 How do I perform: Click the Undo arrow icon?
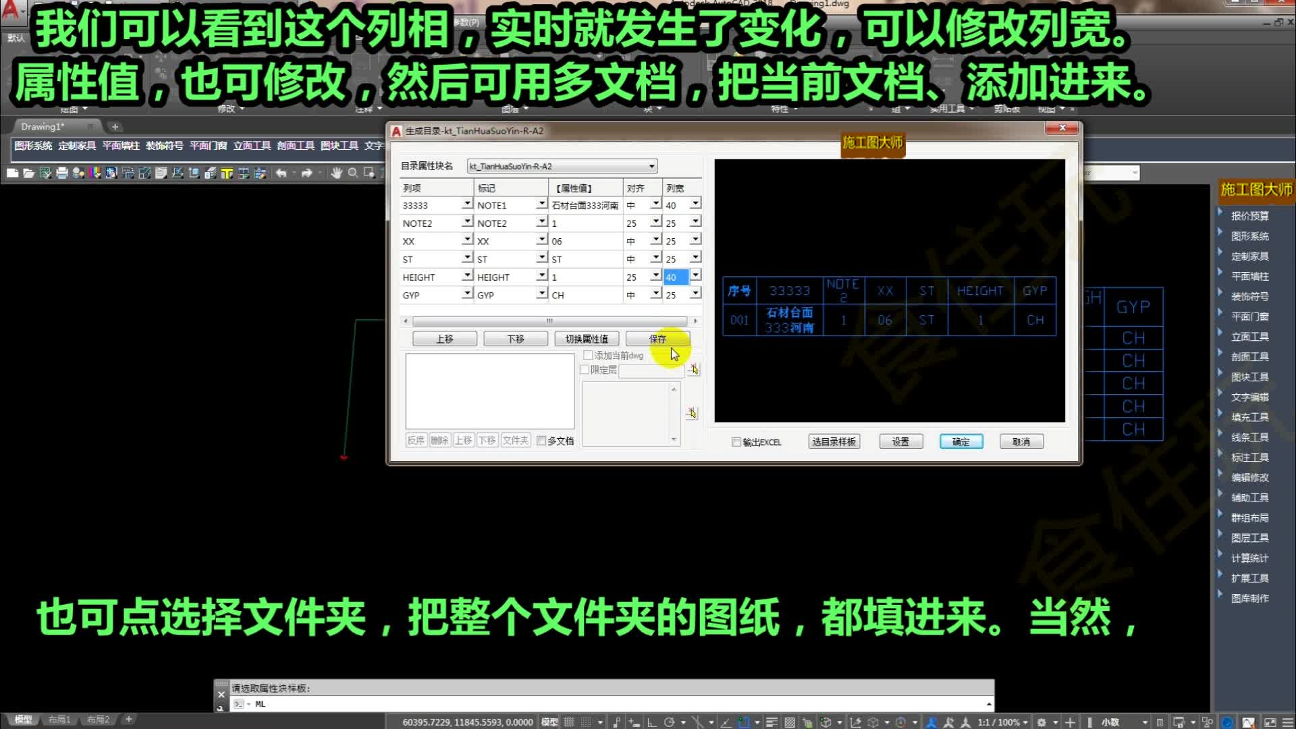coord(281,173)
